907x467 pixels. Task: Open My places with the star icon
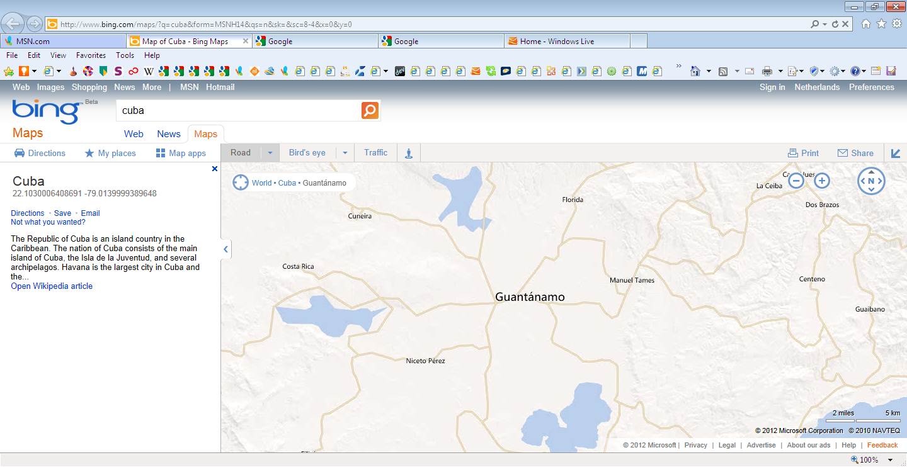coord(110,153)
